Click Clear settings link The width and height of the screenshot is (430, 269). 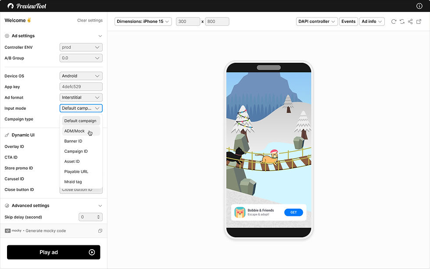[90, 20]
